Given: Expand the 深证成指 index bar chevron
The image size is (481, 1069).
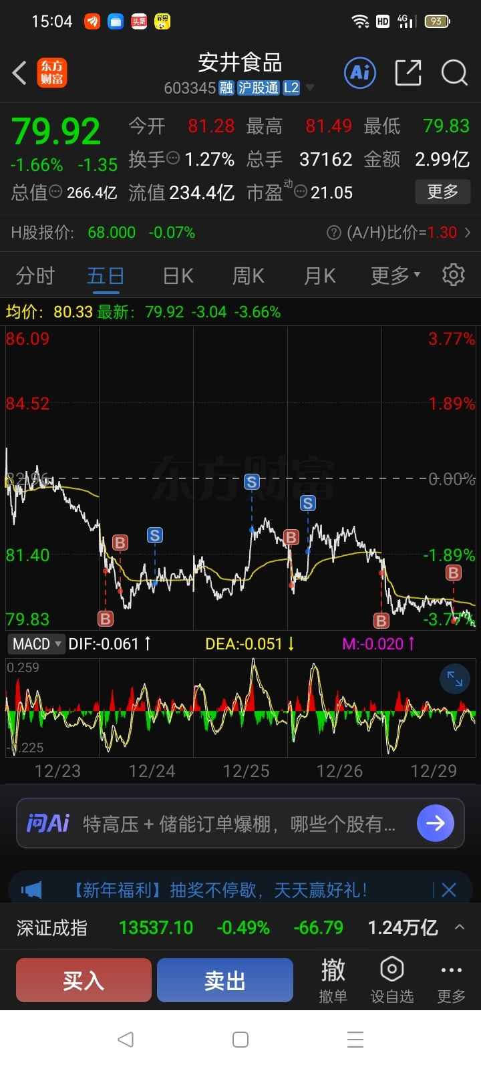Looking at the screenshot, I should click(460, 927).
